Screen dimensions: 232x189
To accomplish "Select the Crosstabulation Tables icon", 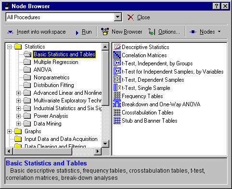I will pyautogui.click(x=117, y=113).
